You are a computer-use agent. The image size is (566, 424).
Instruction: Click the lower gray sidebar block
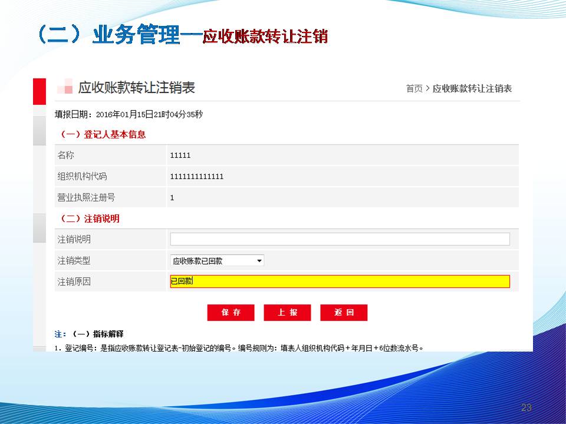click(39, 228)
